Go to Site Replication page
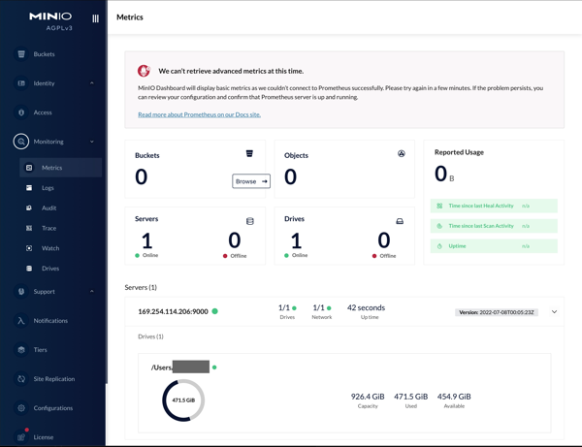This screenshot has width=582, height=447. tap(55, 379)
